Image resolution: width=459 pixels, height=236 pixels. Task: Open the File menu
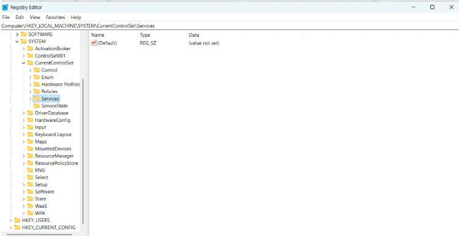tap(6, 17)
